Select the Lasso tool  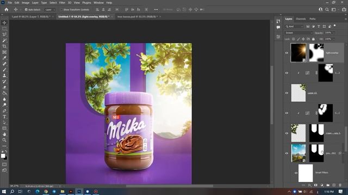pos(4,34)
